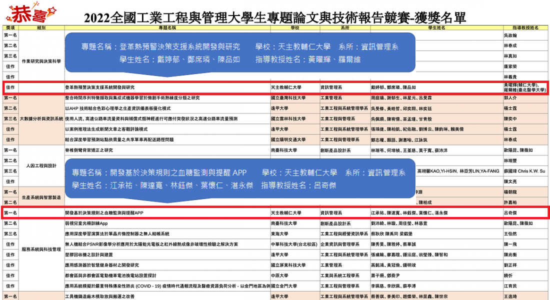
Task: Select the 獎項 column header
Action: point(9,29)
